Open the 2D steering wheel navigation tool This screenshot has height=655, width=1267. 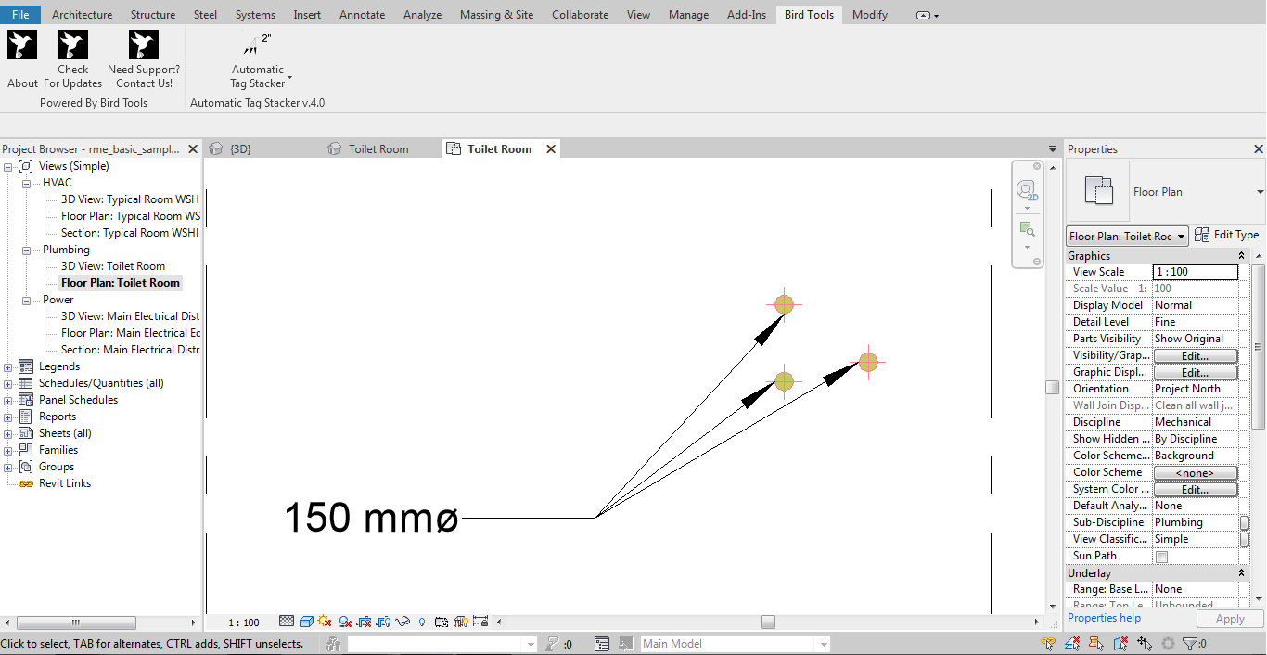[1026, 191]
